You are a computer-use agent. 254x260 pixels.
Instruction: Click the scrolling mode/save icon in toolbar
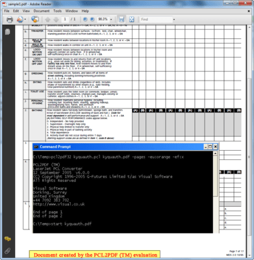pyautogui.click(x=121, y=19)
